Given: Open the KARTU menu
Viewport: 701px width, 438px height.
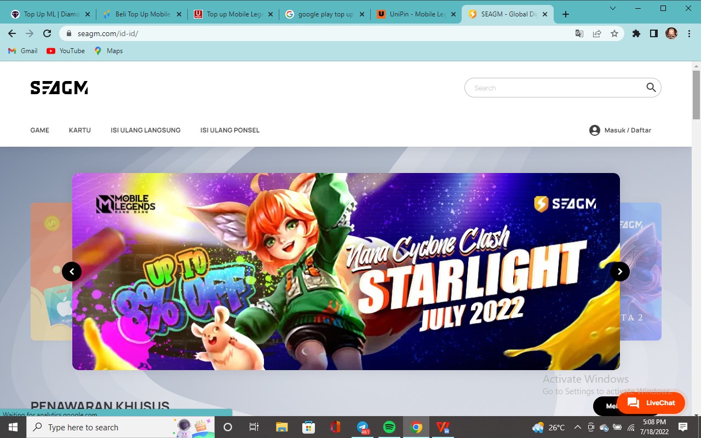Looking at the screenshot, I should click(x=80, y=130).
